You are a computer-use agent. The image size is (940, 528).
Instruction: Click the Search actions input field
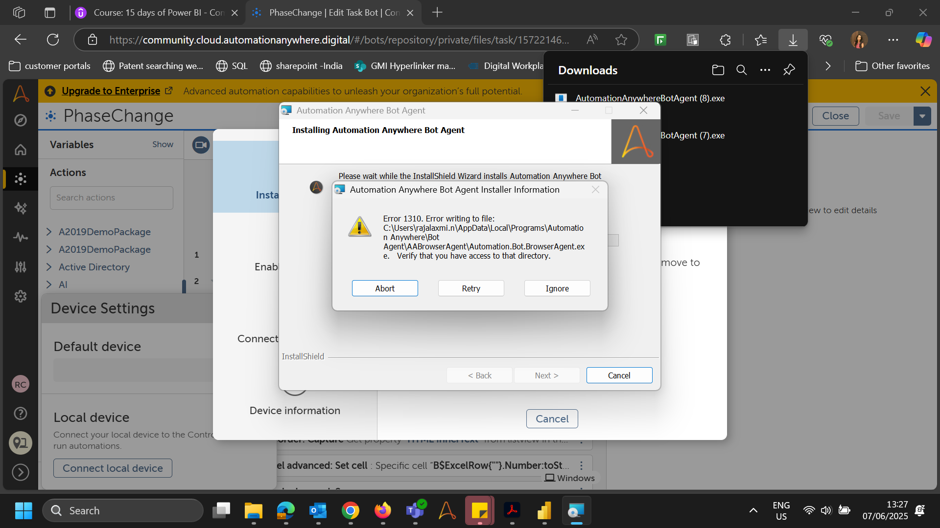pyautogui.click(x=112, y=198)
